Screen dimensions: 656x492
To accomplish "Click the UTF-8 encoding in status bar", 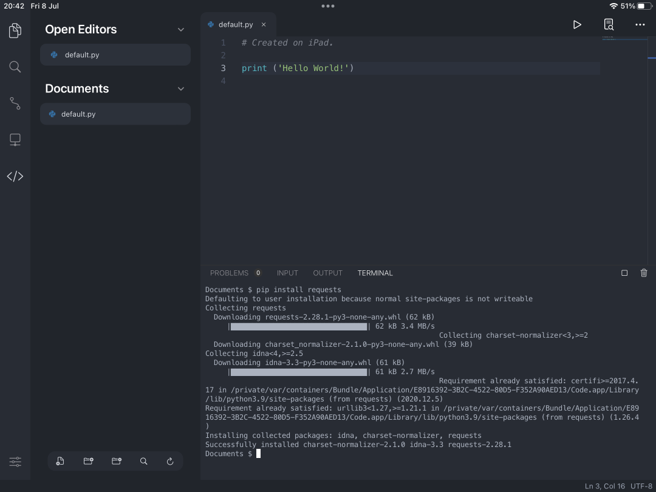I will (x=641, y=486).
